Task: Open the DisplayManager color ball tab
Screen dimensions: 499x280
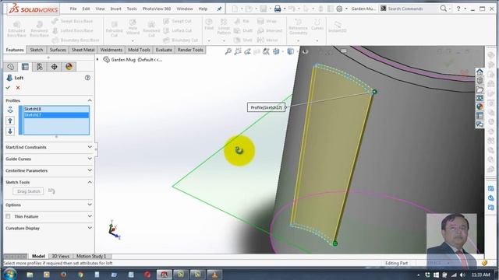Action: [x=69, y=67]
